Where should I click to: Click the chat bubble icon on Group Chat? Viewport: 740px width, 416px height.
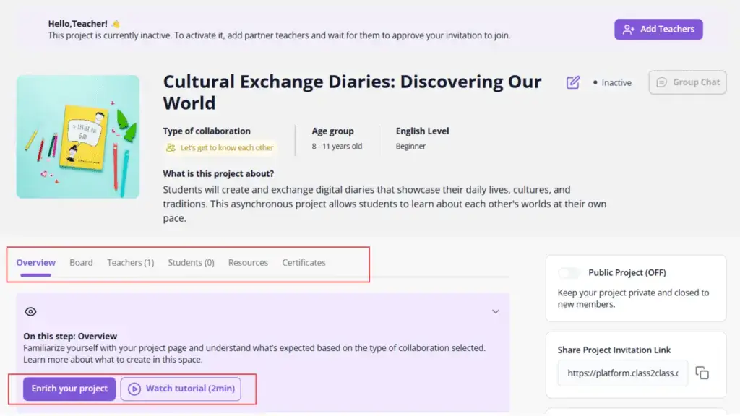coord(662,82)
